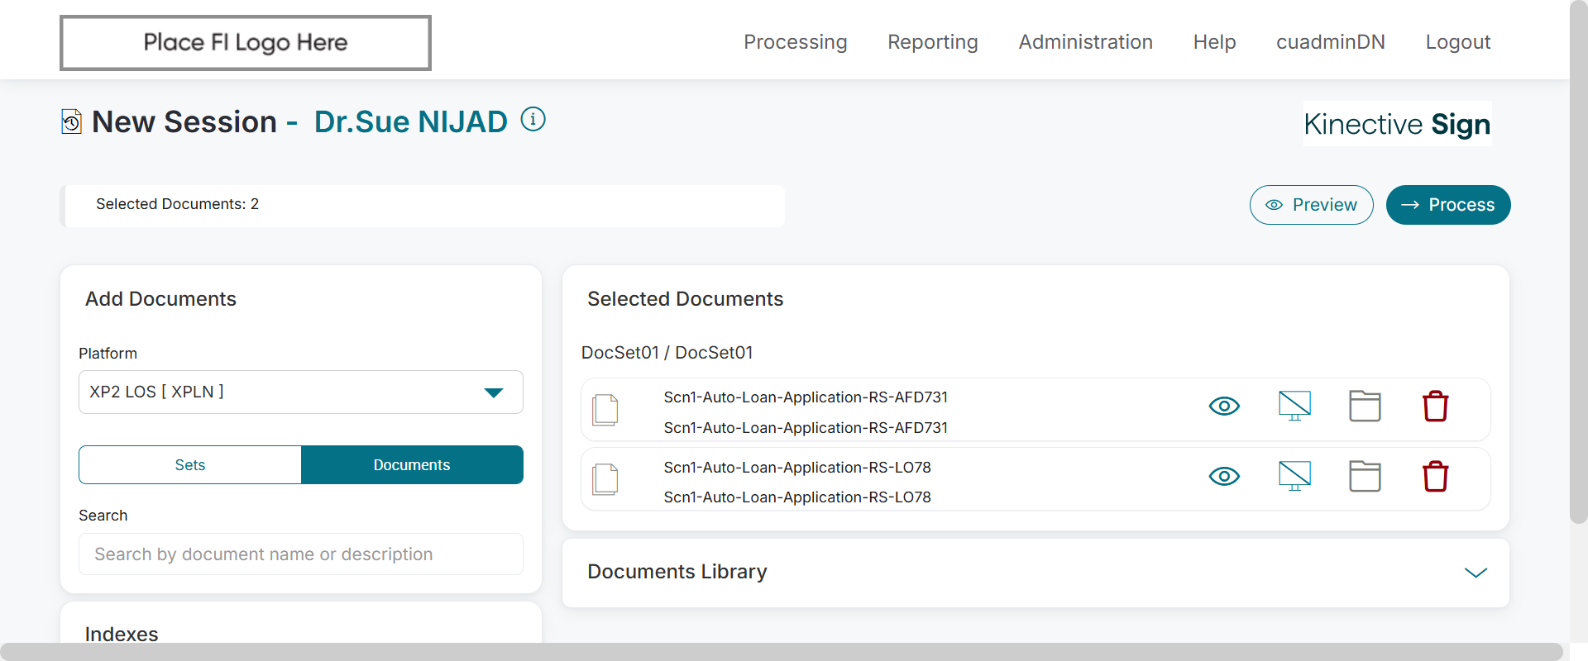
Task: Click the crossed-out monitor icon for LO78 document
Action: (1294, 476)
